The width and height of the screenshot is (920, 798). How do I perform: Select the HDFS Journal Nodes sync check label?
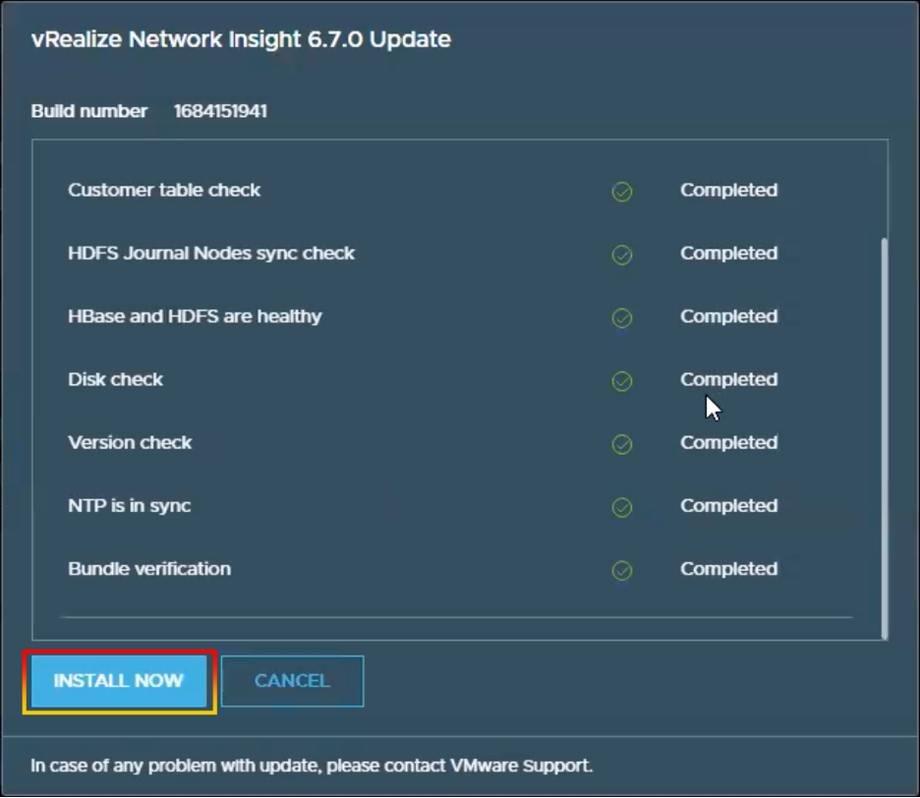tap(211, 254)
